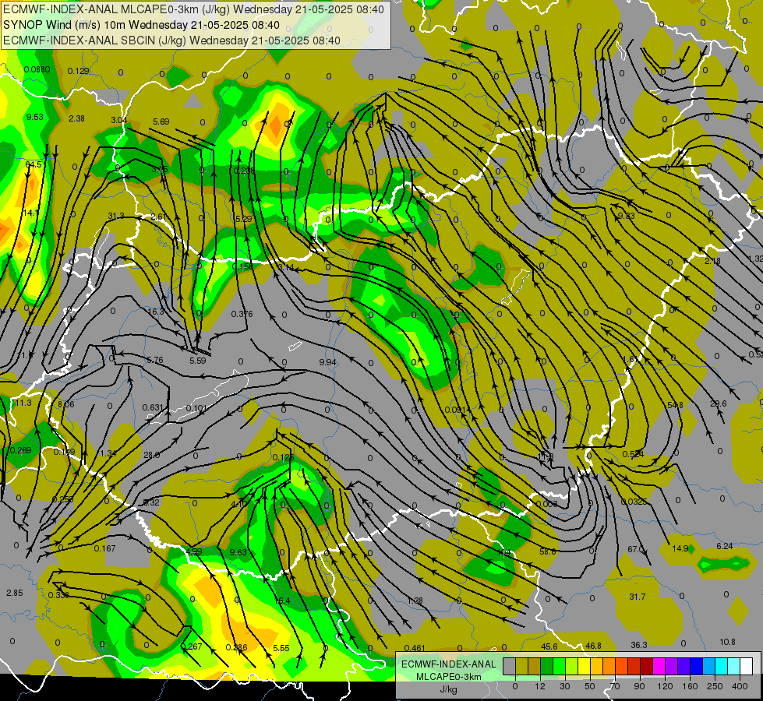Image resolution: width=763 pixels, height=701 pixels.
Task: Click the map value '14.9'
Action: point(680,548)
